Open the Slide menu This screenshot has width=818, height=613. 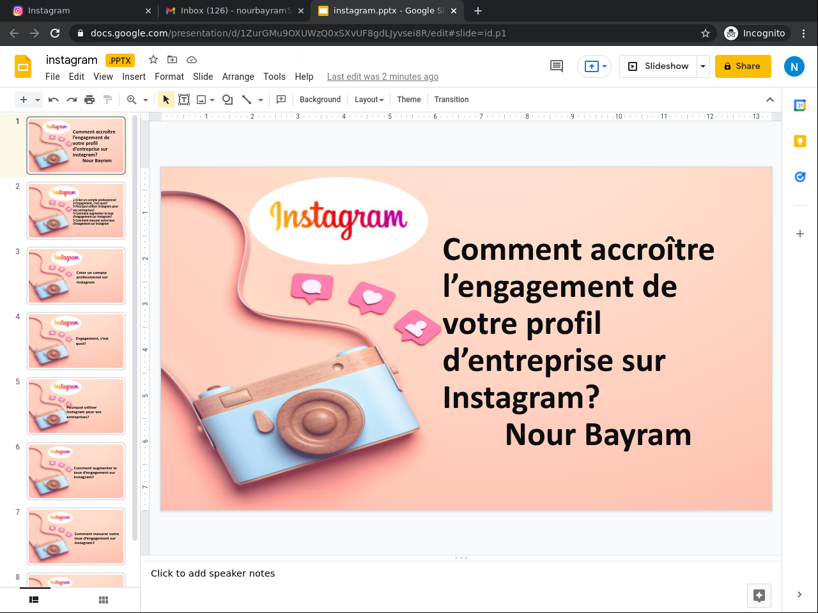pyautogui.click(x=203, y=77)
